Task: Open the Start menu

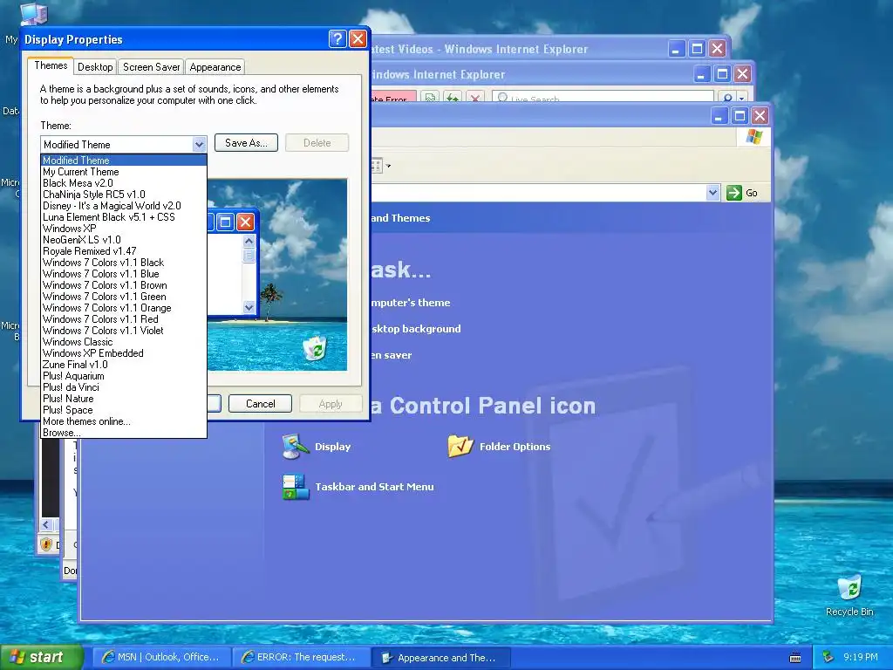Action: tap(42, 657)
